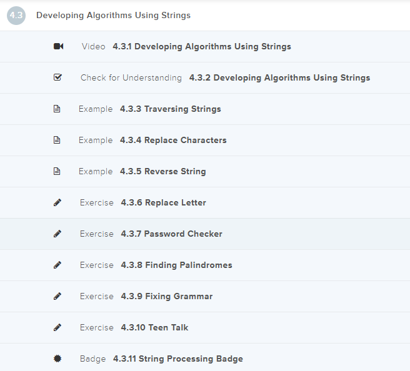Select 4.3.5 Reverse String example
This screenshot has height=371, width=410.
(x=162, y=171)
